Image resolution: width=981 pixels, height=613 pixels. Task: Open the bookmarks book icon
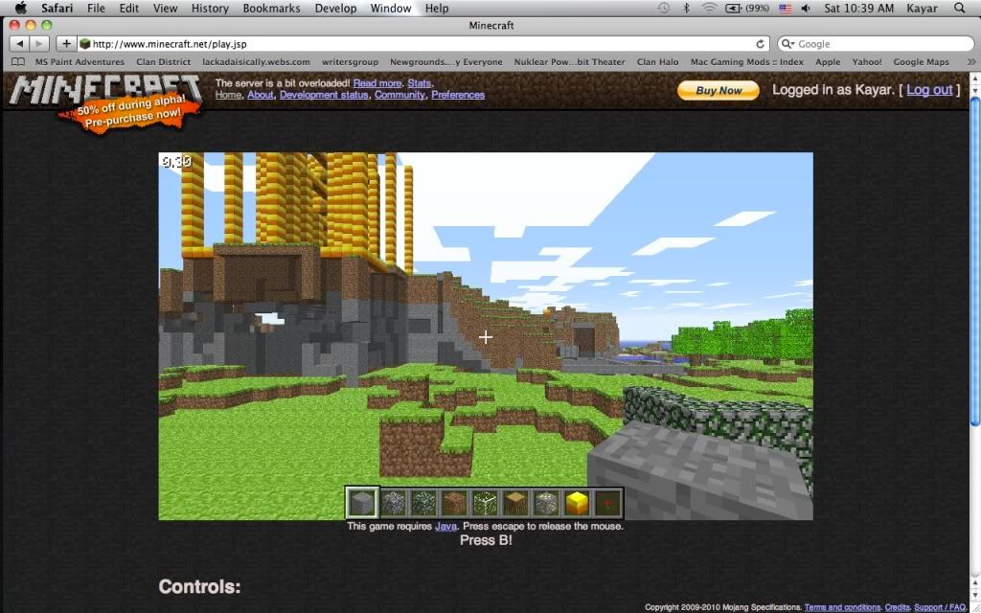tap(18, 62)
